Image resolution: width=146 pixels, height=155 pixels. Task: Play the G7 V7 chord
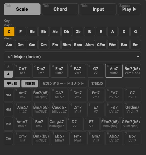[x=96, y=71]
